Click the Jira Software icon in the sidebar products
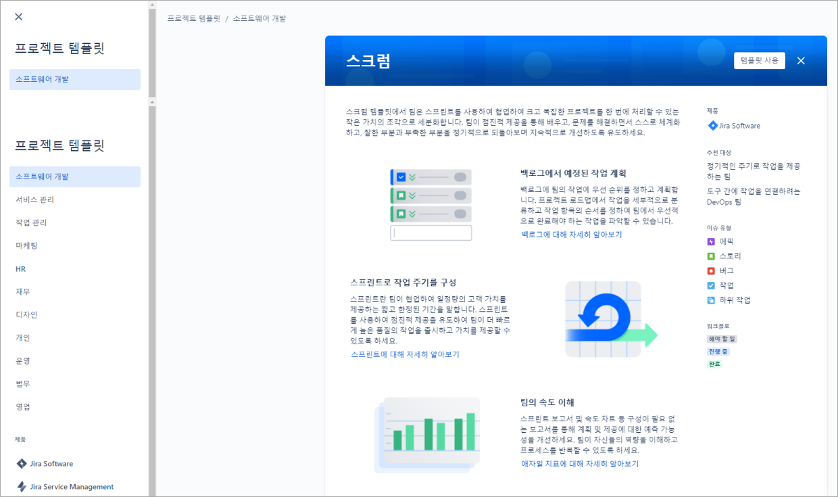838x497 pixels. click(x=22, y=464)
